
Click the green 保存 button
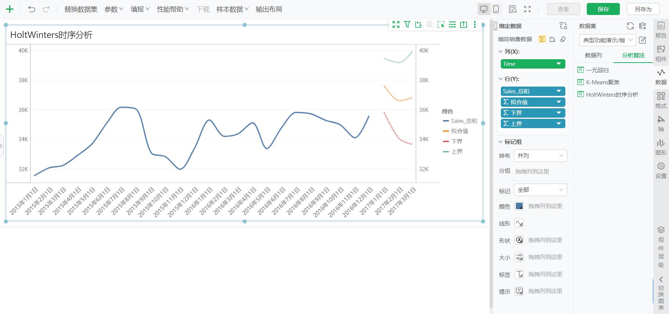pyautogui.click(x=603, y=9)
